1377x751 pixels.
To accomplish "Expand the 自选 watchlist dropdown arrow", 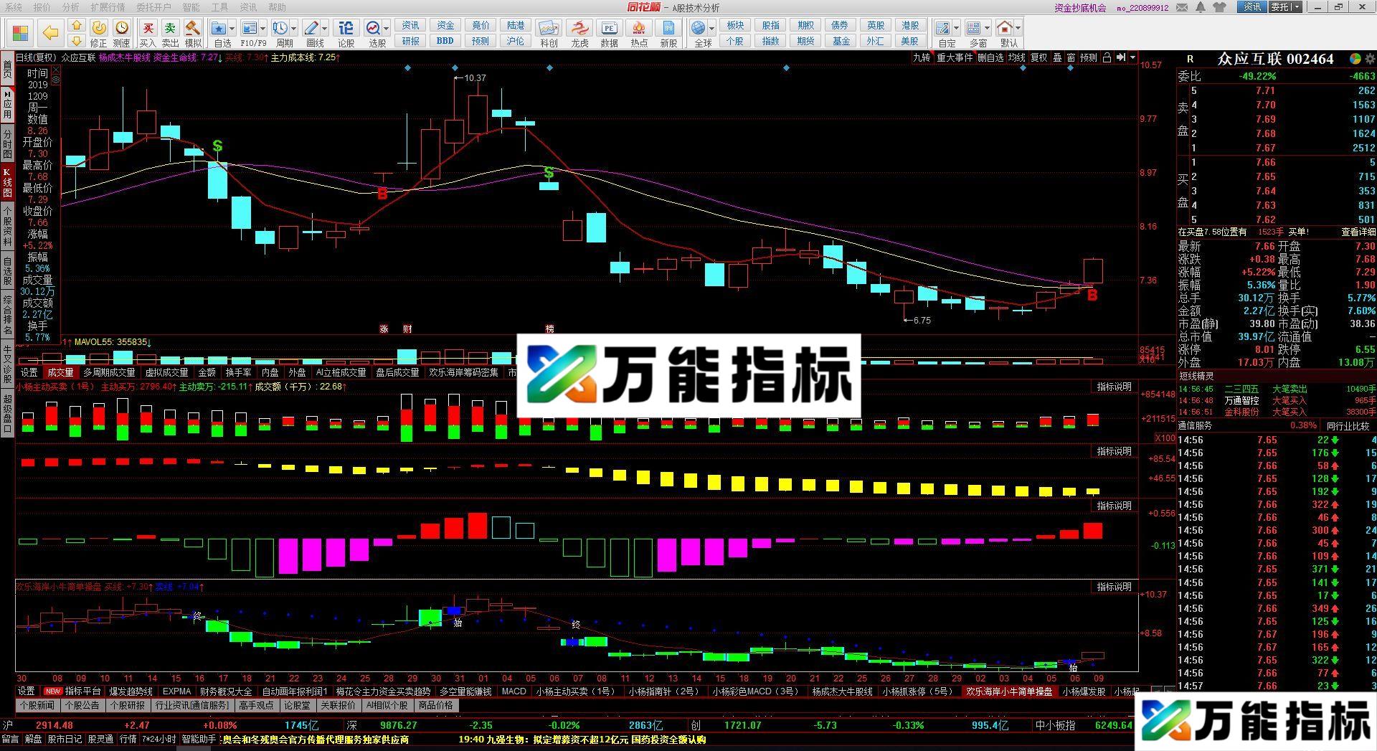I will (x=231, y=27).
